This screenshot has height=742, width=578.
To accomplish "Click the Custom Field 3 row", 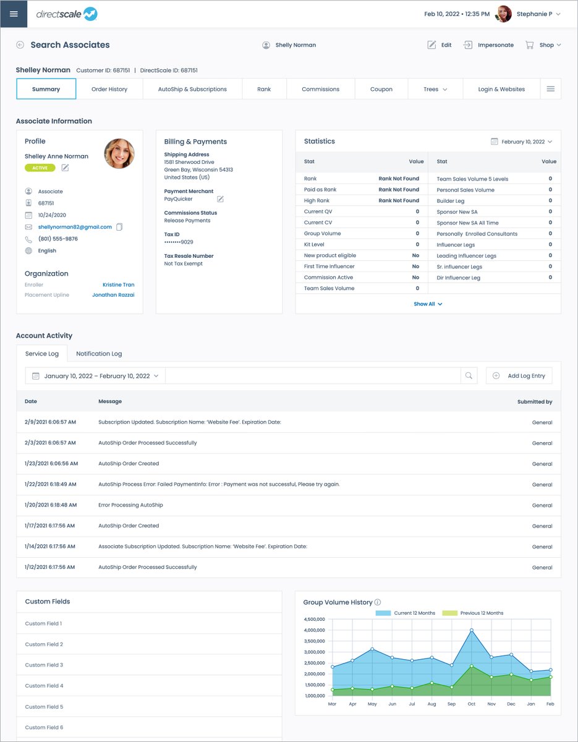I will pyautogui.click(x=149, y=665).
